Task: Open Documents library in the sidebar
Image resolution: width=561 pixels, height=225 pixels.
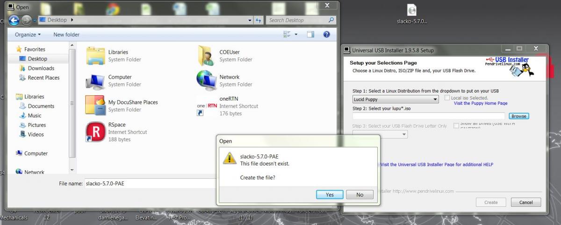Action: 41,106
